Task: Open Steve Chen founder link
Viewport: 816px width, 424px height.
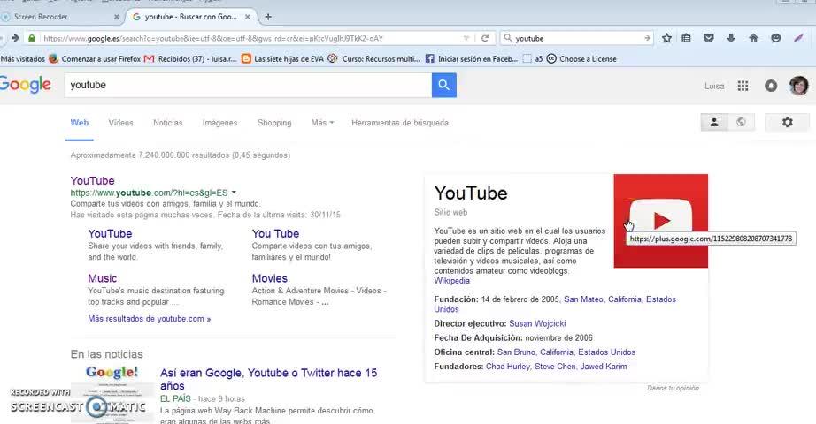Action: coord(555,367)
